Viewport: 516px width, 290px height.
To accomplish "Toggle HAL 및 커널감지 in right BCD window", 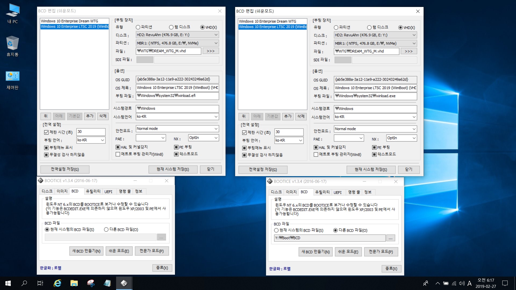I will coord(316,147).
